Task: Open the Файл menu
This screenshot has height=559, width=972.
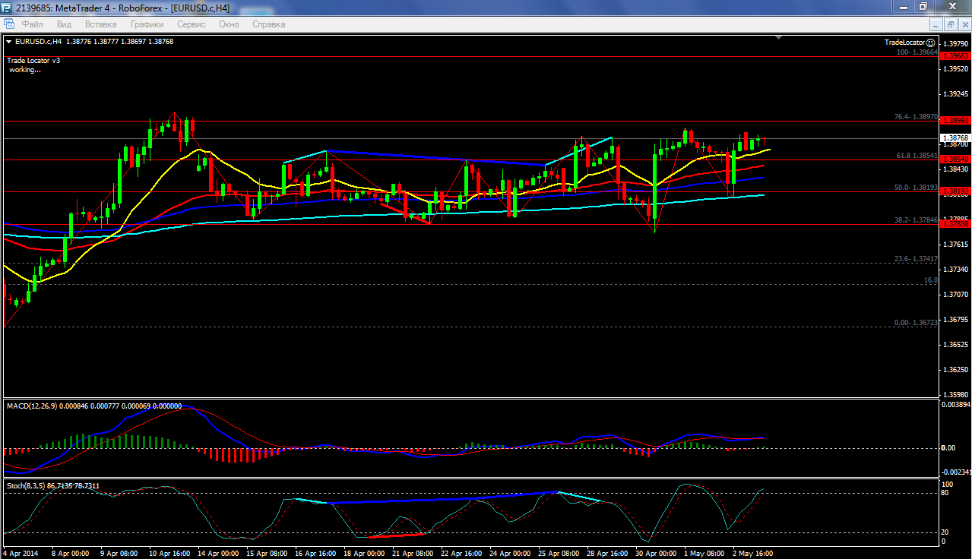Action: (x=32, y=24)
